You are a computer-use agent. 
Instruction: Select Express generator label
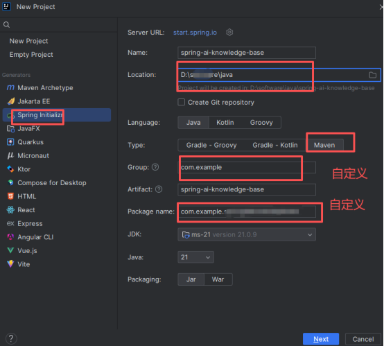(30, 223)
